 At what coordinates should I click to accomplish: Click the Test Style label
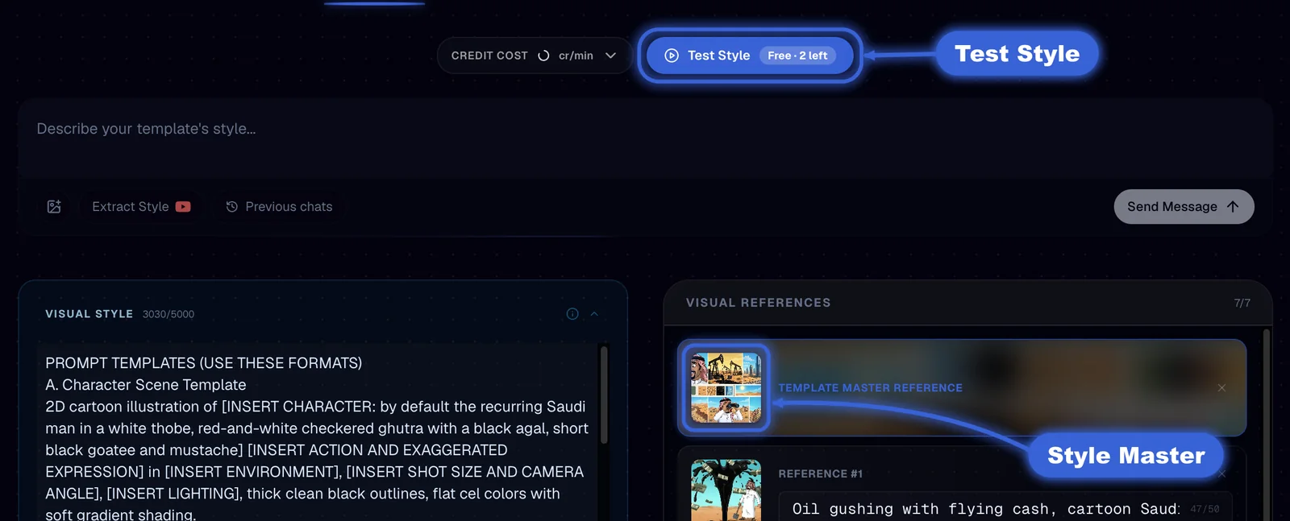tap(718, 56)
